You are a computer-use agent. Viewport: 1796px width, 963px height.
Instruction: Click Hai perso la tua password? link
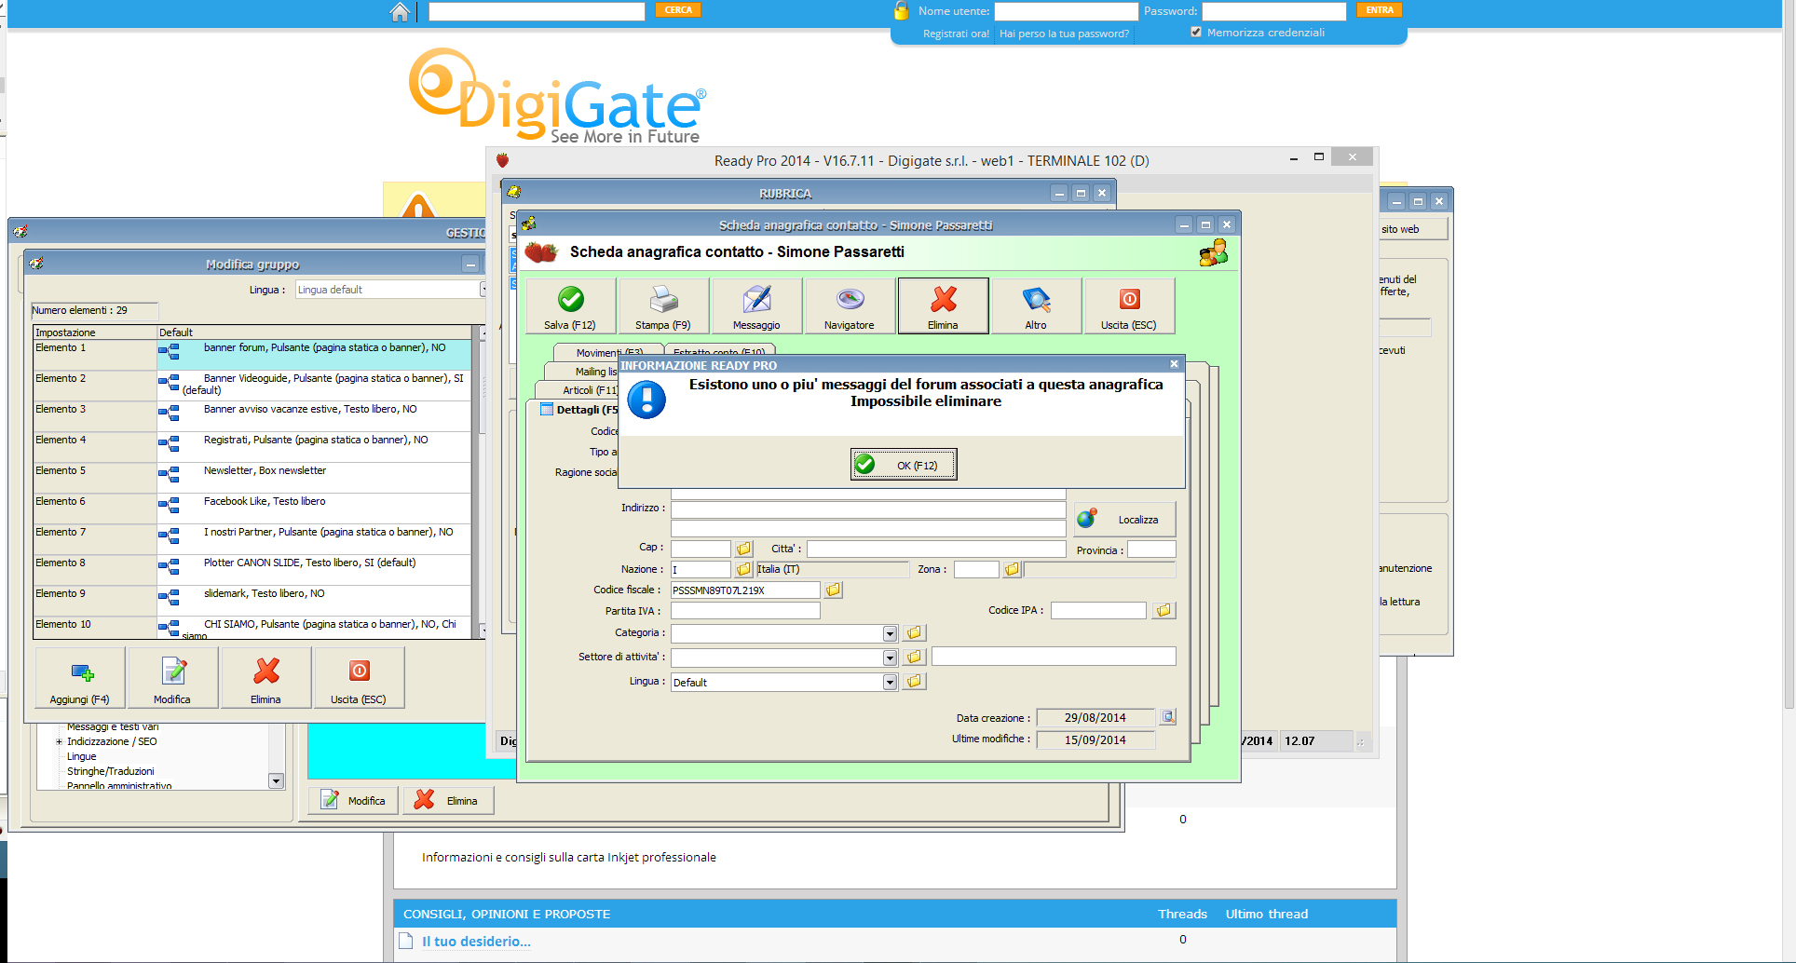[x=1064, y=34]
